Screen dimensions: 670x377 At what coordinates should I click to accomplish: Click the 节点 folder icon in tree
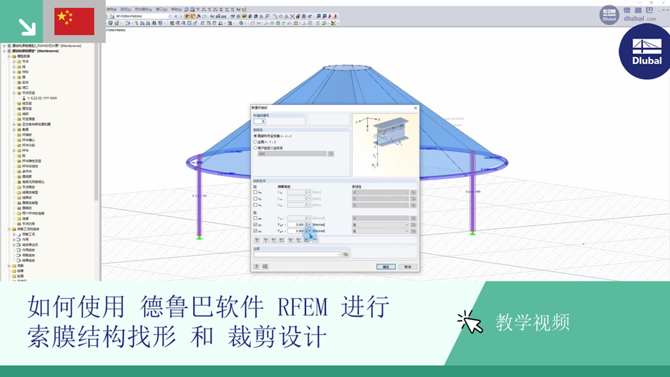[x=19, y=62]
